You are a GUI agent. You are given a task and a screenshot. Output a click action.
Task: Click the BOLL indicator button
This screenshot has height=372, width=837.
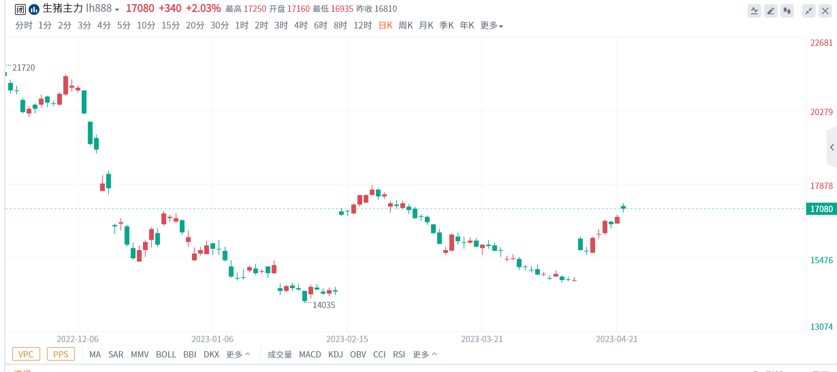tap(166, 354)
